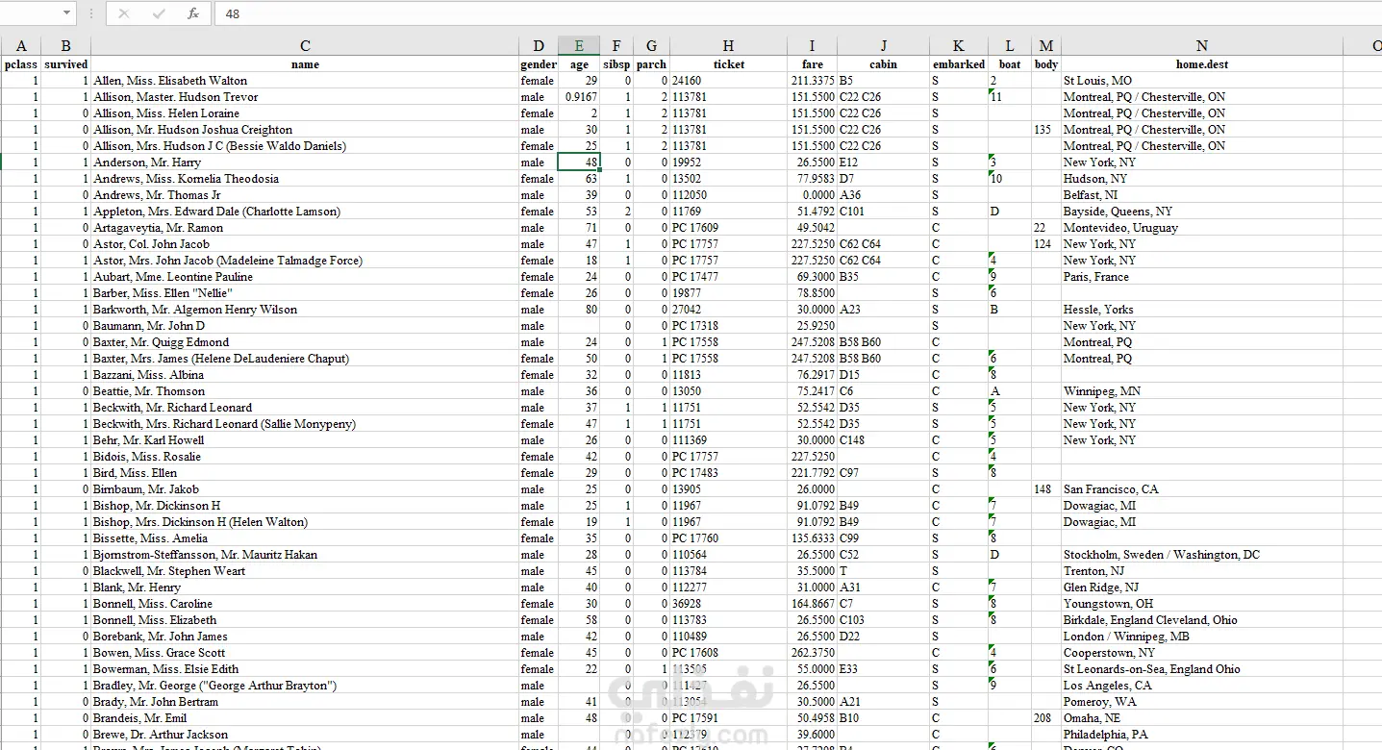Select age value "0.9167"
The width and height of the screenshot is (1382, 750).
point(579,97)
